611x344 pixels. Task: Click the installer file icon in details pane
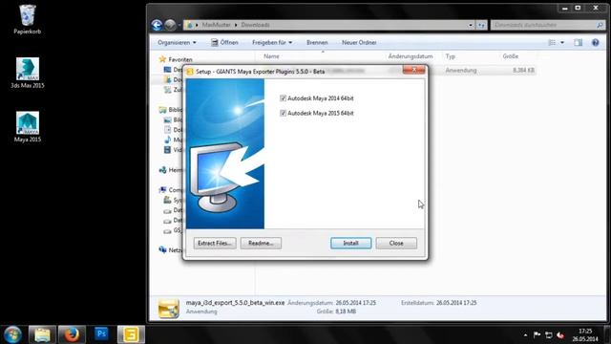169,308
